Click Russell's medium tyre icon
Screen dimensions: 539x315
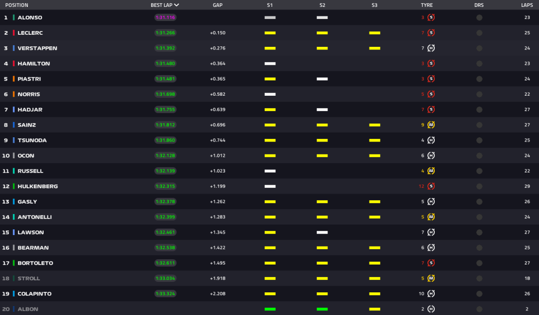tap(431, 171)
